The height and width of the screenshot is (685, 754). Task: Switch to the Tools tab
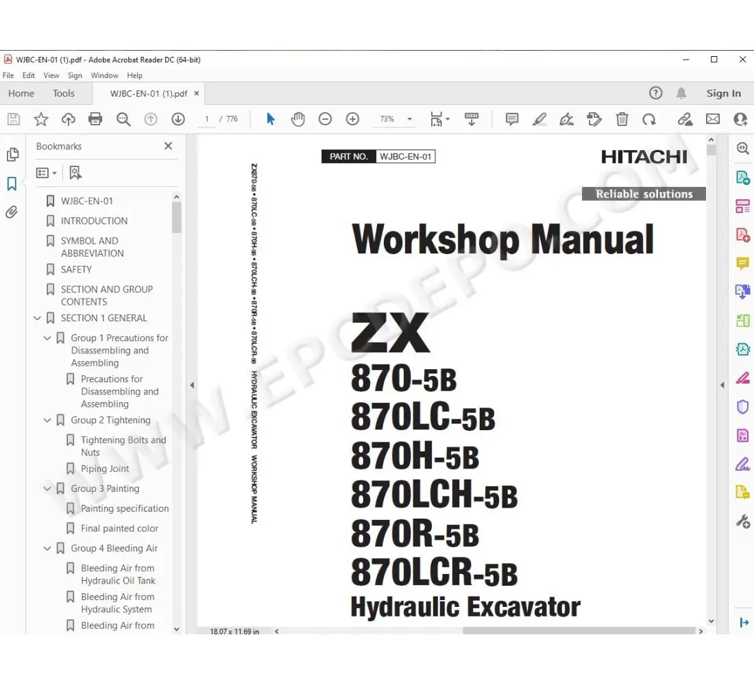pyautogui.click(x=64, y=93)
